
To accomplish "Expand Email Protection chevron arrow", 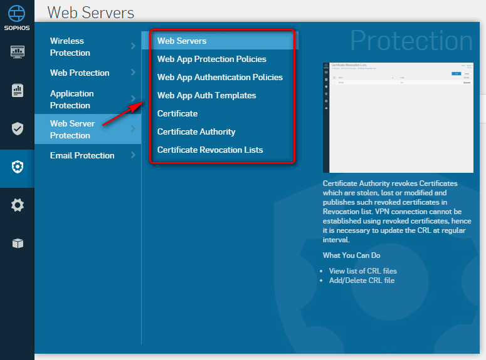I will click(134, 155).
